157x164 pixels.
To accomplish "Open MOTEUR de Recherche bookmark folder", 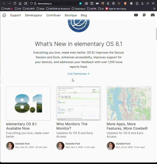I will click(x=58, y=9).
